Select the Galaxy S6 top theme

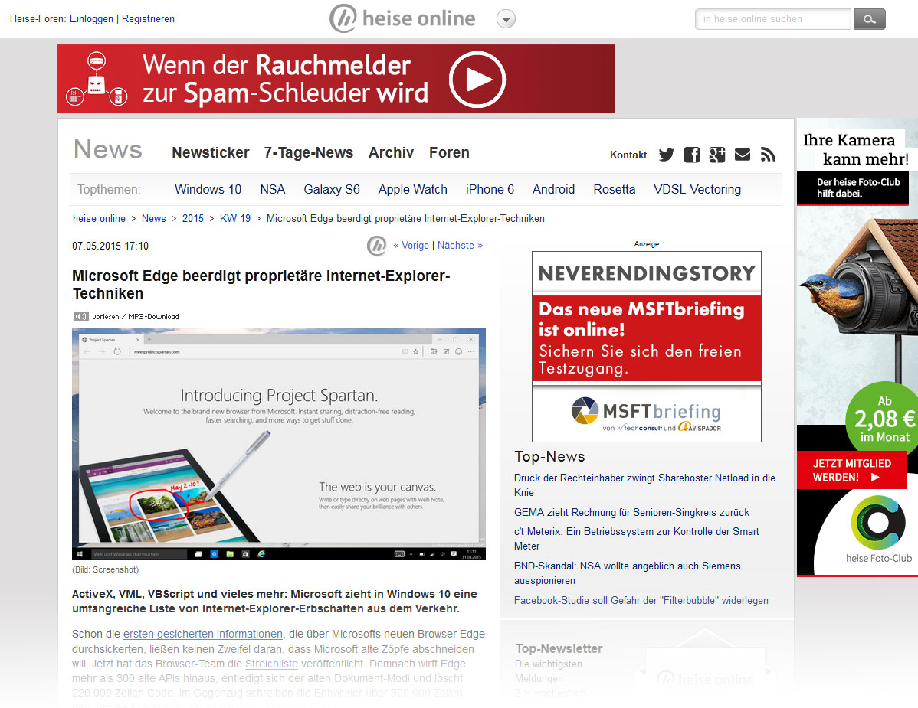(x=331, y=189)
